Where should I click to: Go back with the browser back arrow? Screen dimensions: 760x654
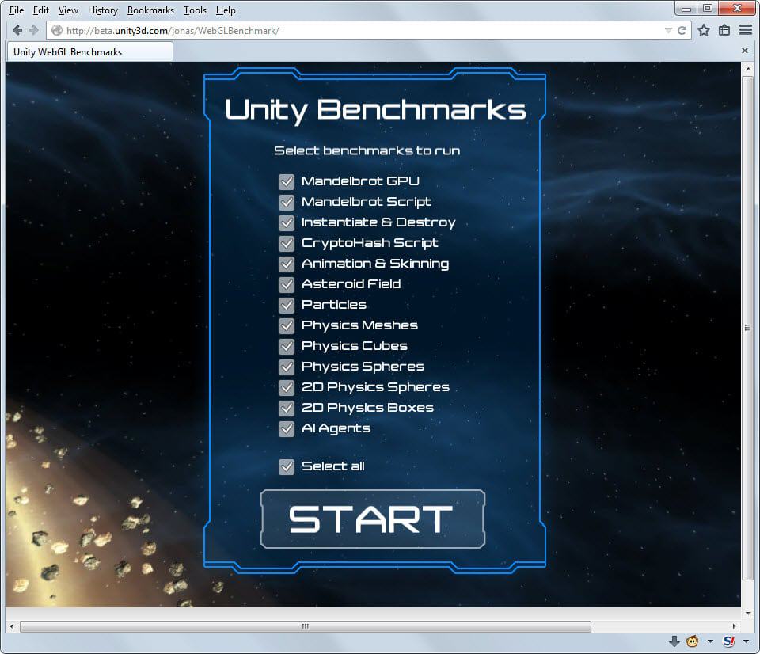17,31
